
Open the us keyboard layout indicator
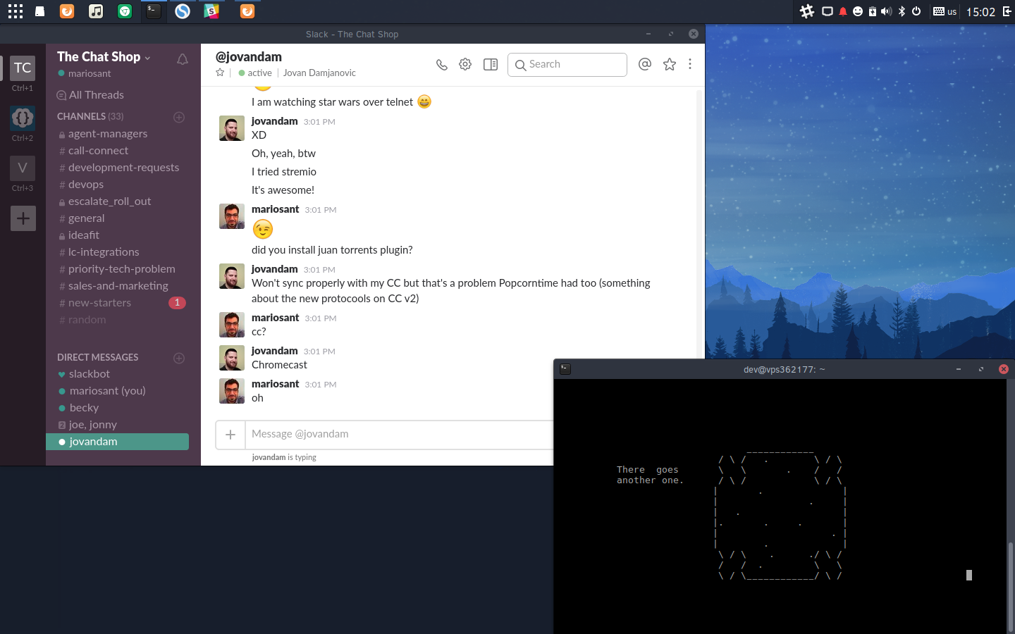pyautogui.click(x=945, y=11)
